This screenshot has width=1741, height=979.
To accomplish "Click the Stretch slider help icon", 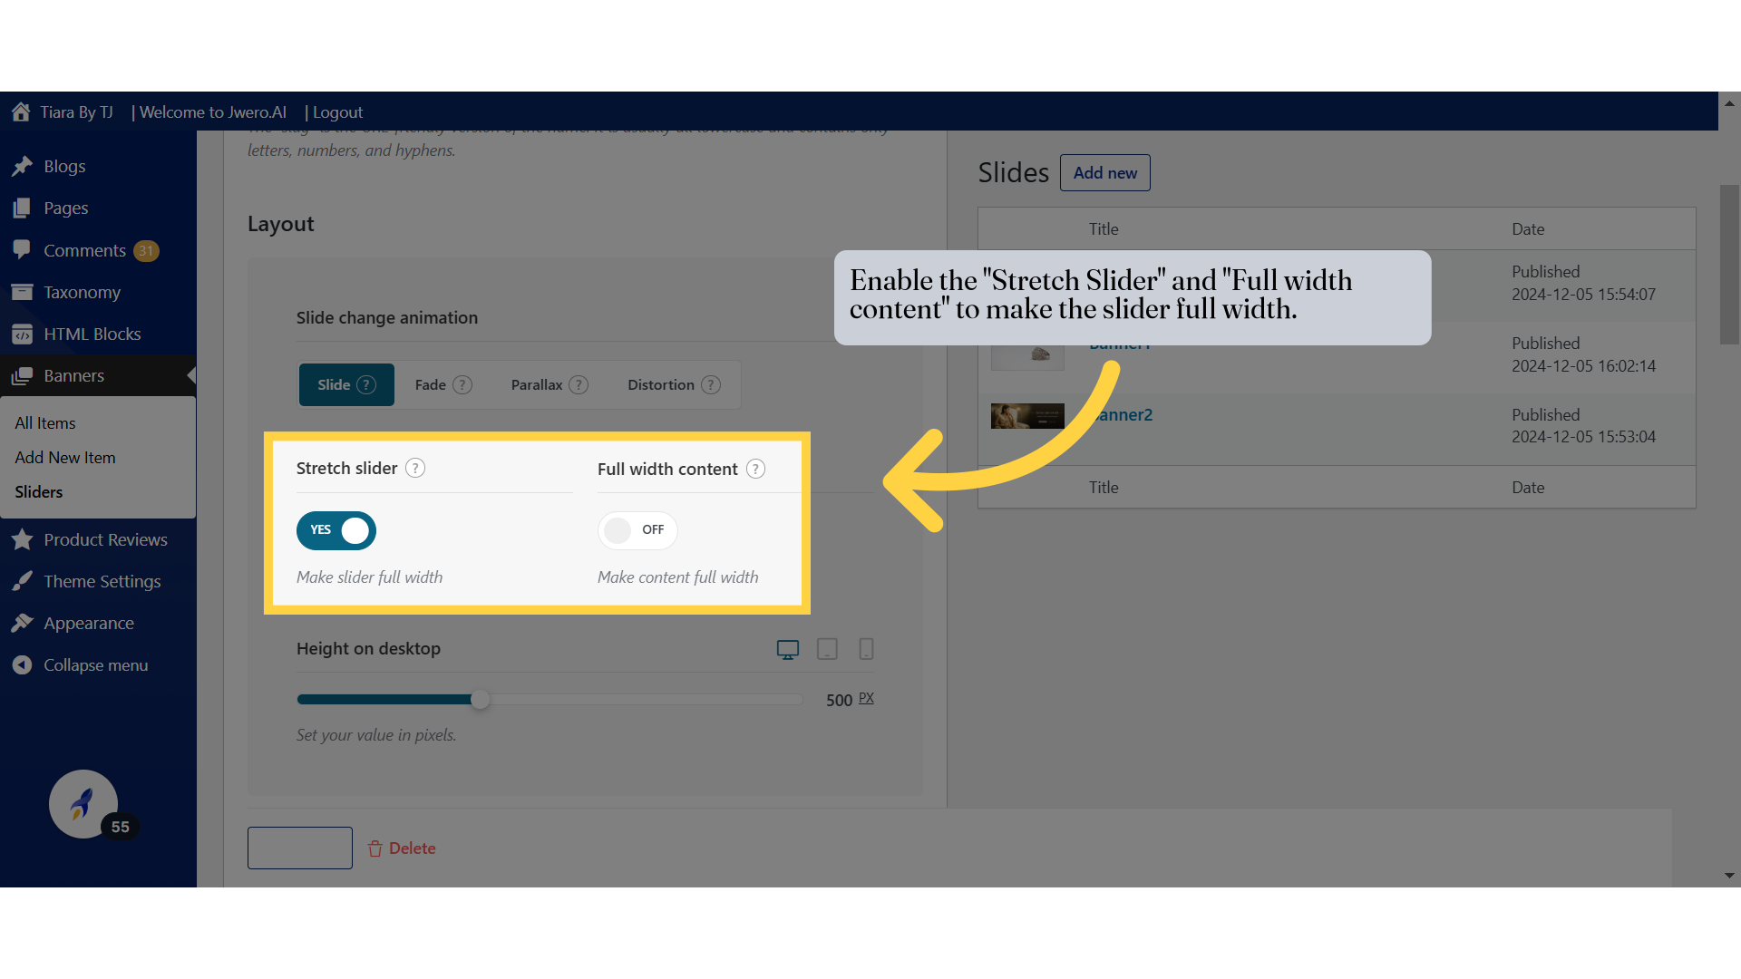I will (x=415, y=468).
